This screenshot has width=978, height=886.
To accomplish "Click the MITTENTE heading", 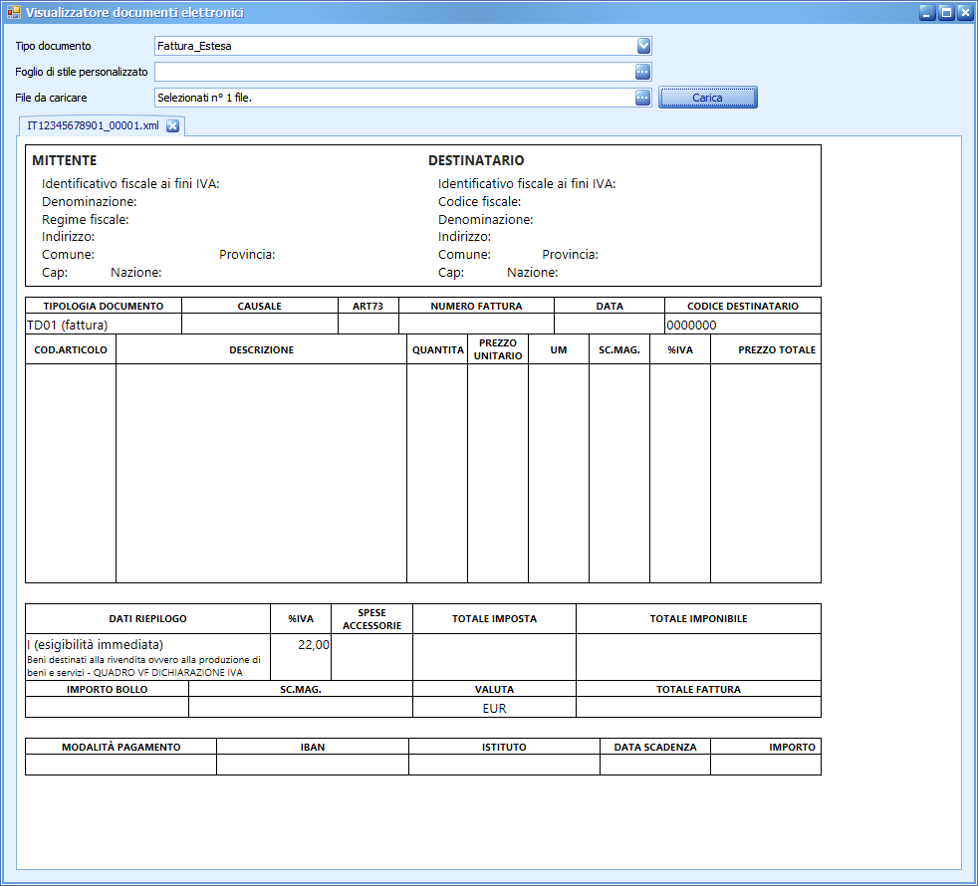I will tap(65, 160).
